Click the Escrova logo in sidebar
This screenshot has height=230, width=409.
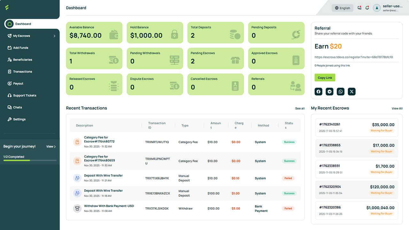coord(7,8)
